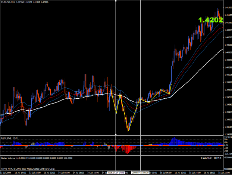
Task: Click the 13 Jul 14:00 time axis label
Action: 21,173
